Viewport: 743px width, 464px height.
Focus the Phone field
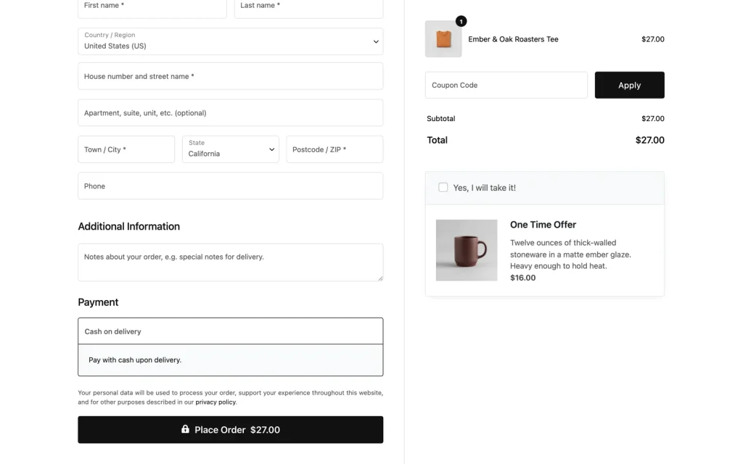tap(230, 186)
